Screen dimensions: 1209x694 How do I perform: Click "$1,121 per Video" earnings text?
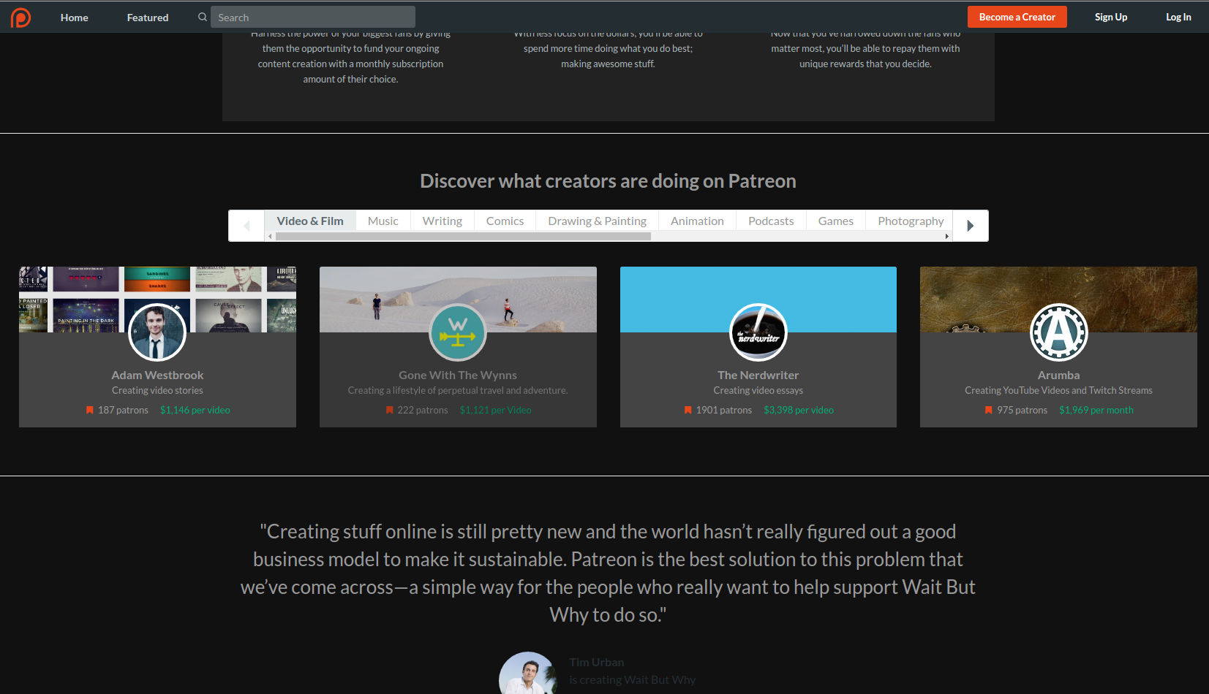tap(496, 411)
